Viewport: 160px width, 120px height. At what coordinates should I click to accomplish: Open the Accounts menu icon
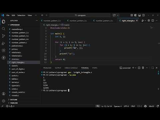[x=3, y=94]
